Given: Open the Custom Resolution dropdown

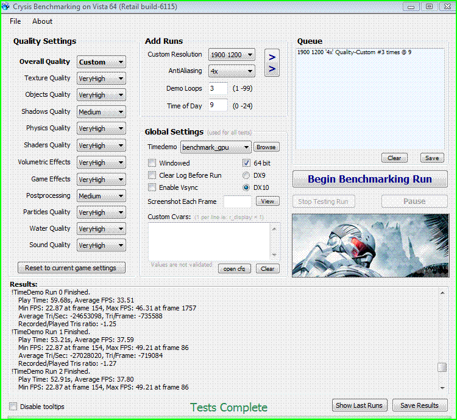Looking at the screenshot, I should [x=232, y=55].
